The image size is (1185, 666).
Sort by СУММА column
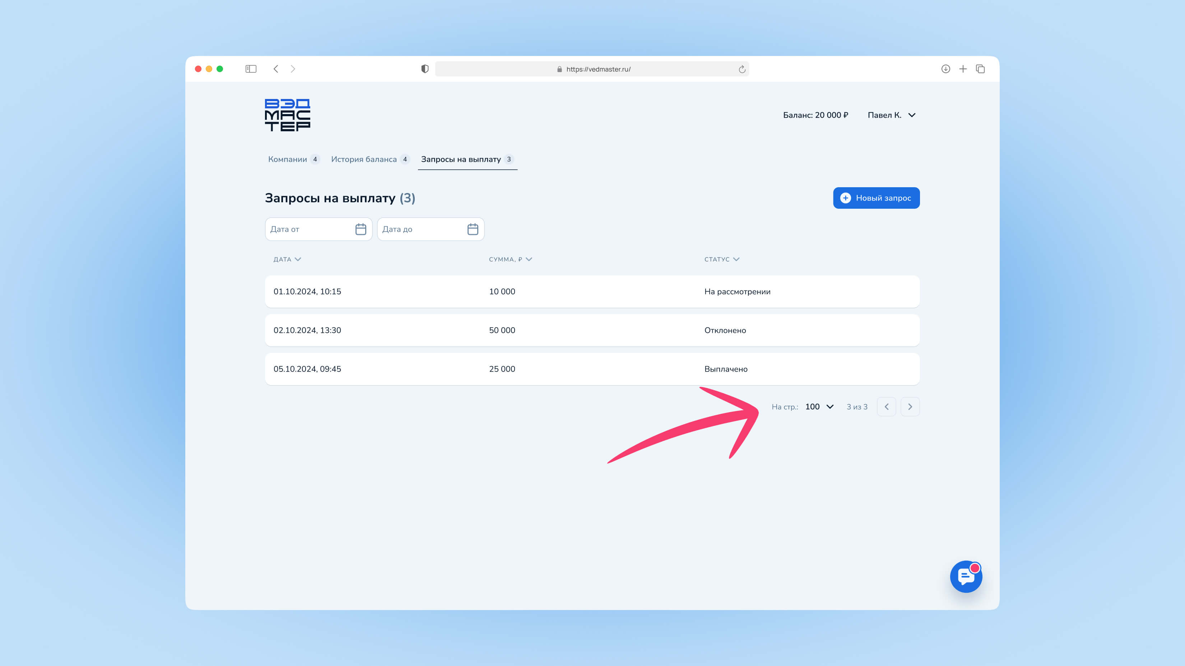510,260
